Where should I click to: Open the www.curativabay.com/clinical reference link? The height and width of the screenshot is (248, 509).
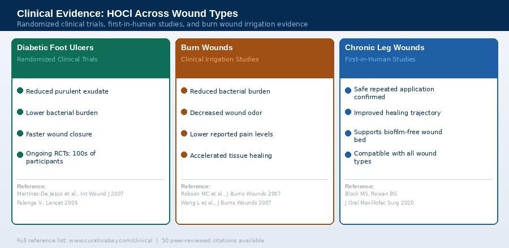coord(110,241)
